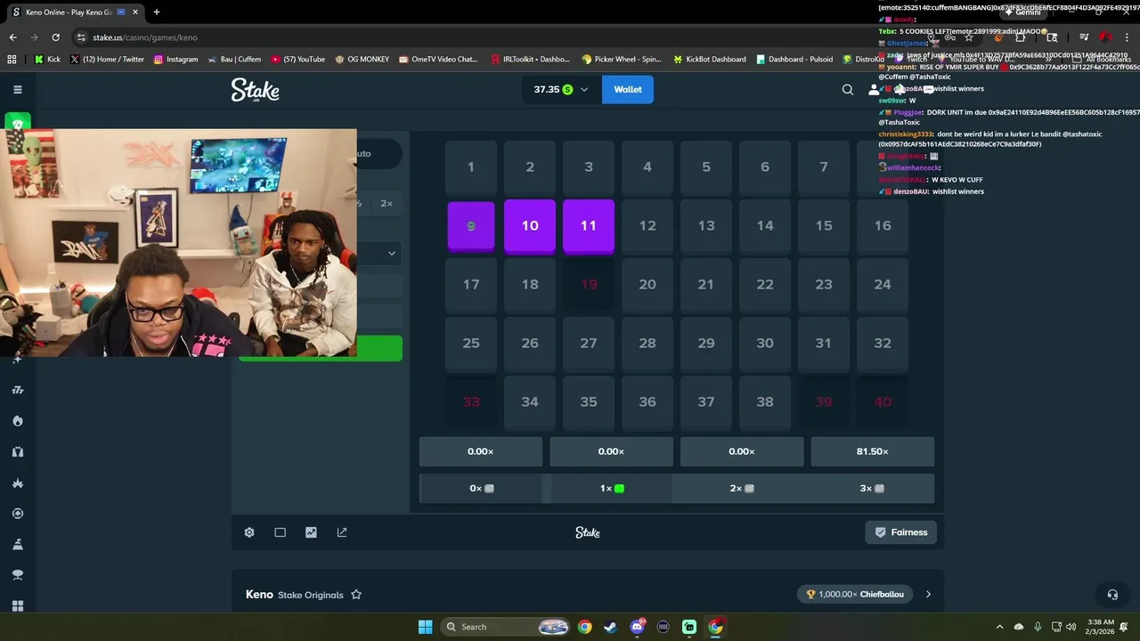
Task: Open the Wallet button
Action: 628,90
